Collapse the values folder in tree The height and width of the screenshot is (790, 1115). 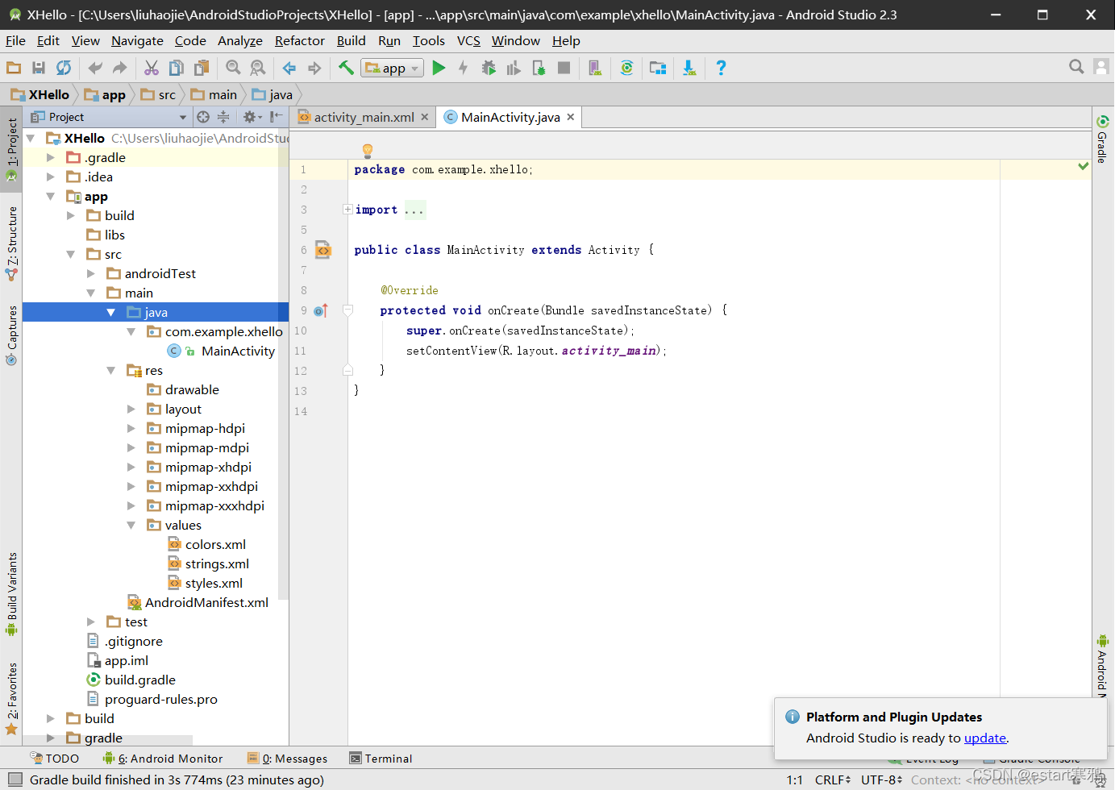(x=131, y=526)
